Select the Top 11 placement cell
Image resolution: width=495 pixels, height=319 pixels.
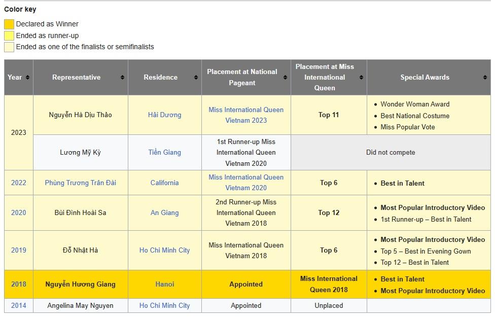(329, 115)
